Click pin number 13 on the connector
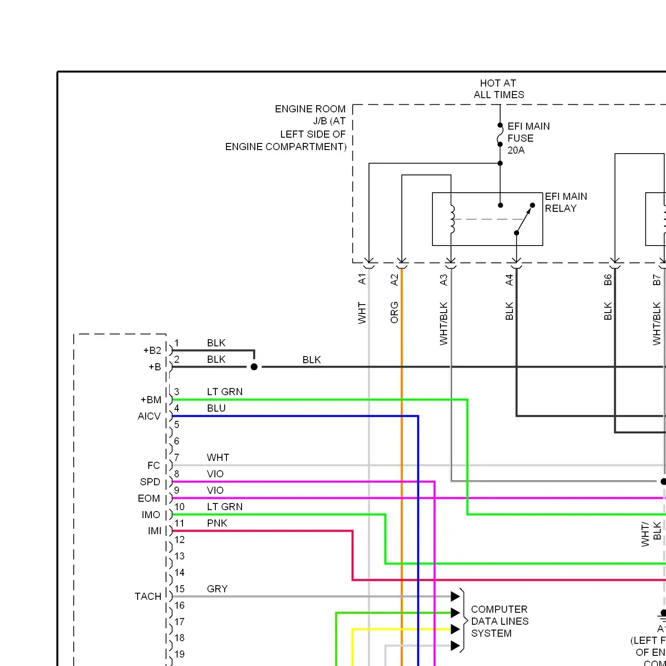 click(x=179, y=556)
